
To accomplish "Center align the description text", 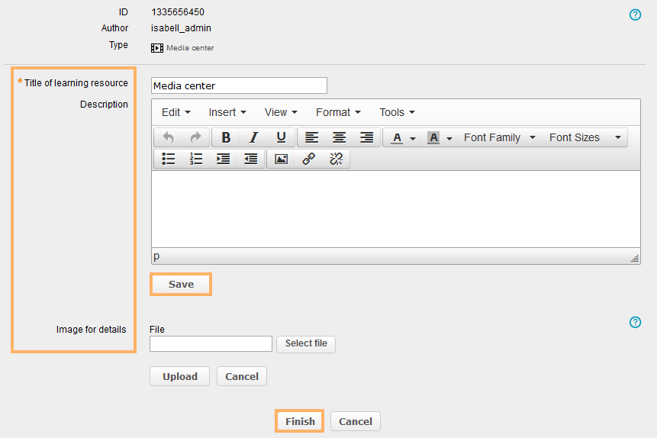I will [339, 137].
